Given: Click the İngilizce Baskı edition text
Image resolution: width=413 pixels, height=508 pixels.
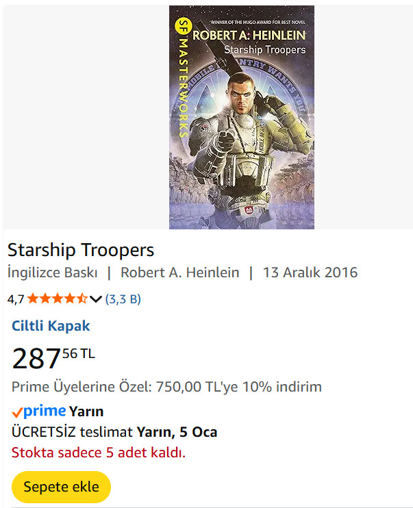Looking at the screenshot, I should (x=53, y=272).
